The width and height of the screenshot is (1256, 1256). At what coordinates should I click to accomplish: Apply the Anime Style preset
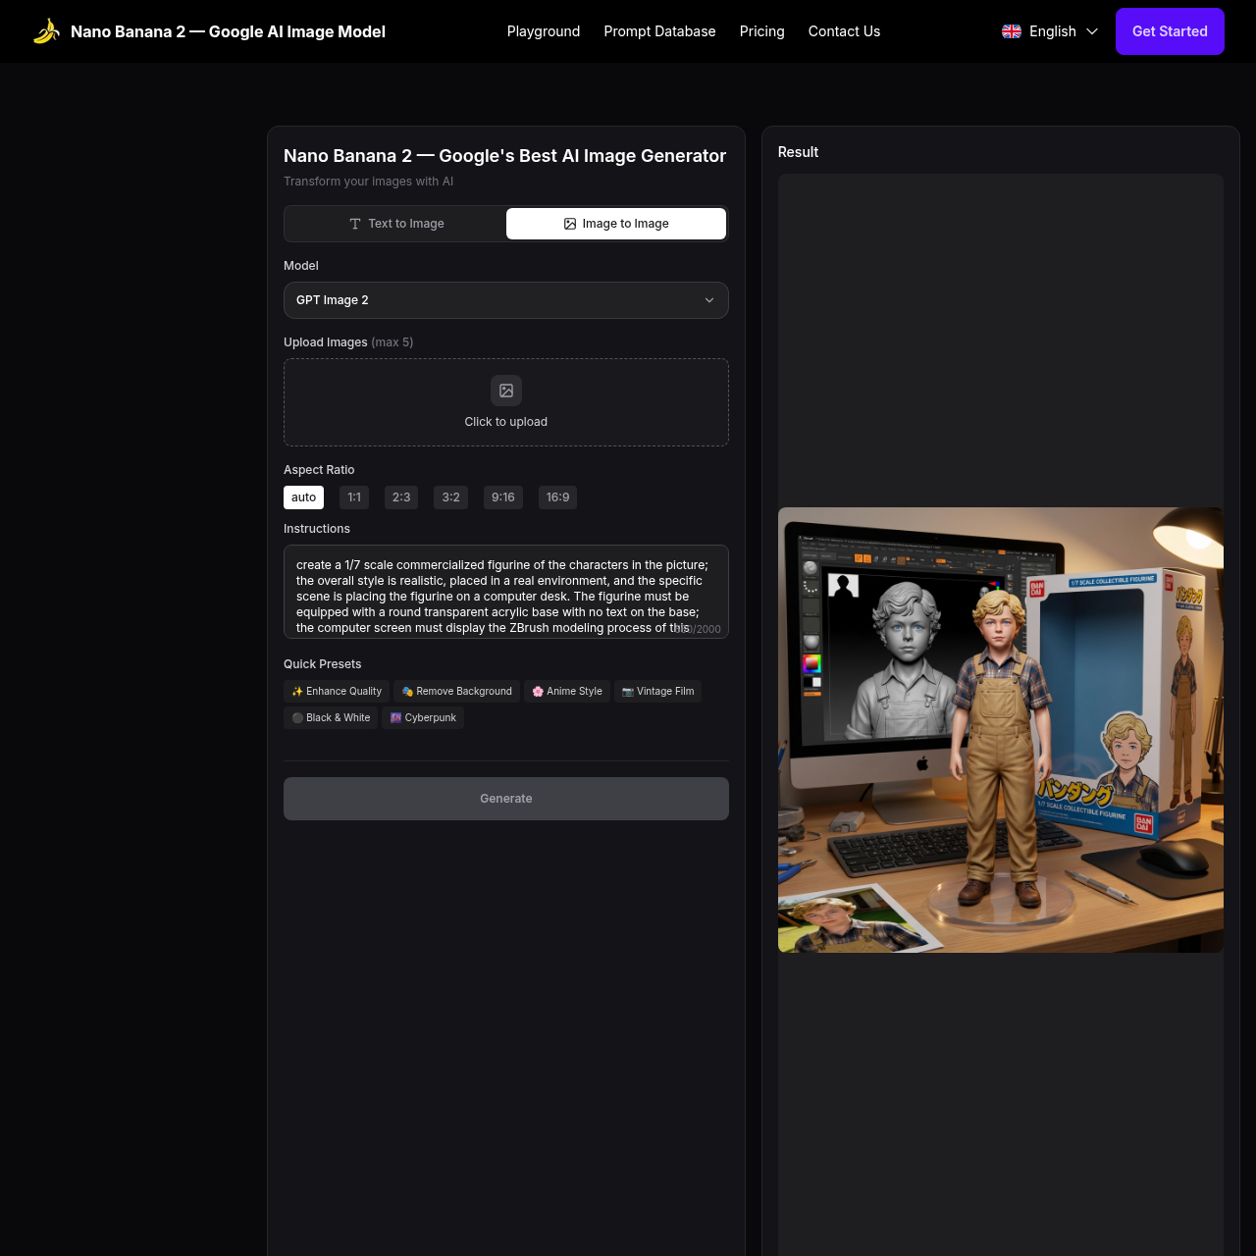567,692
